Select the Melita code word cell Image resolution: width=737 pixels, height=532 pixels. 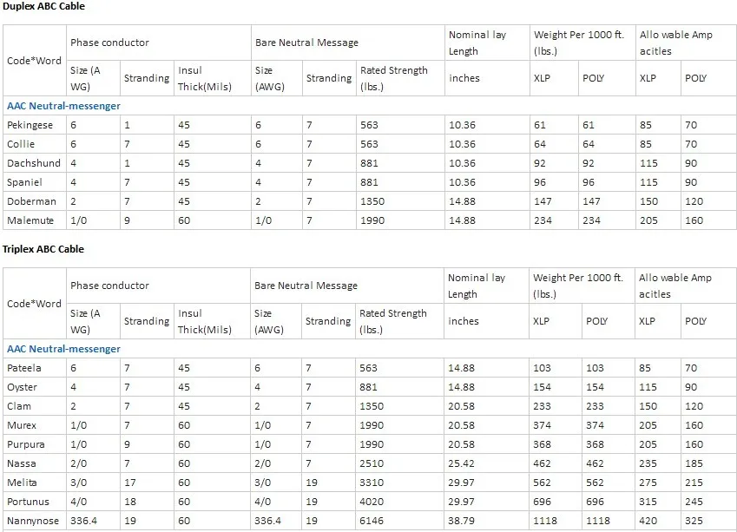[22, 483]
